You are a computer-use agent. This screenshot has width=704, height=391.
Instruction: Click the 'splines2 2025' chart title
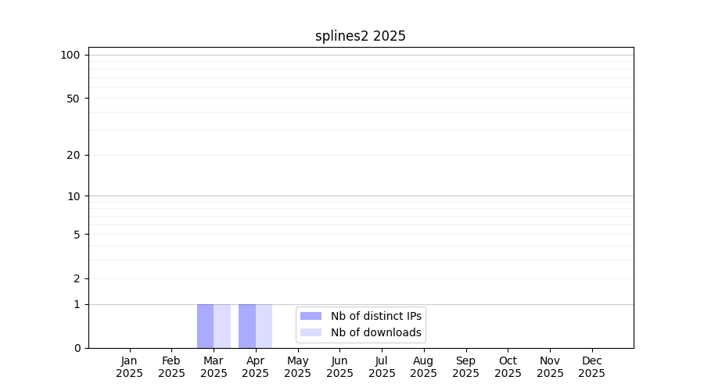click(360, 36)
